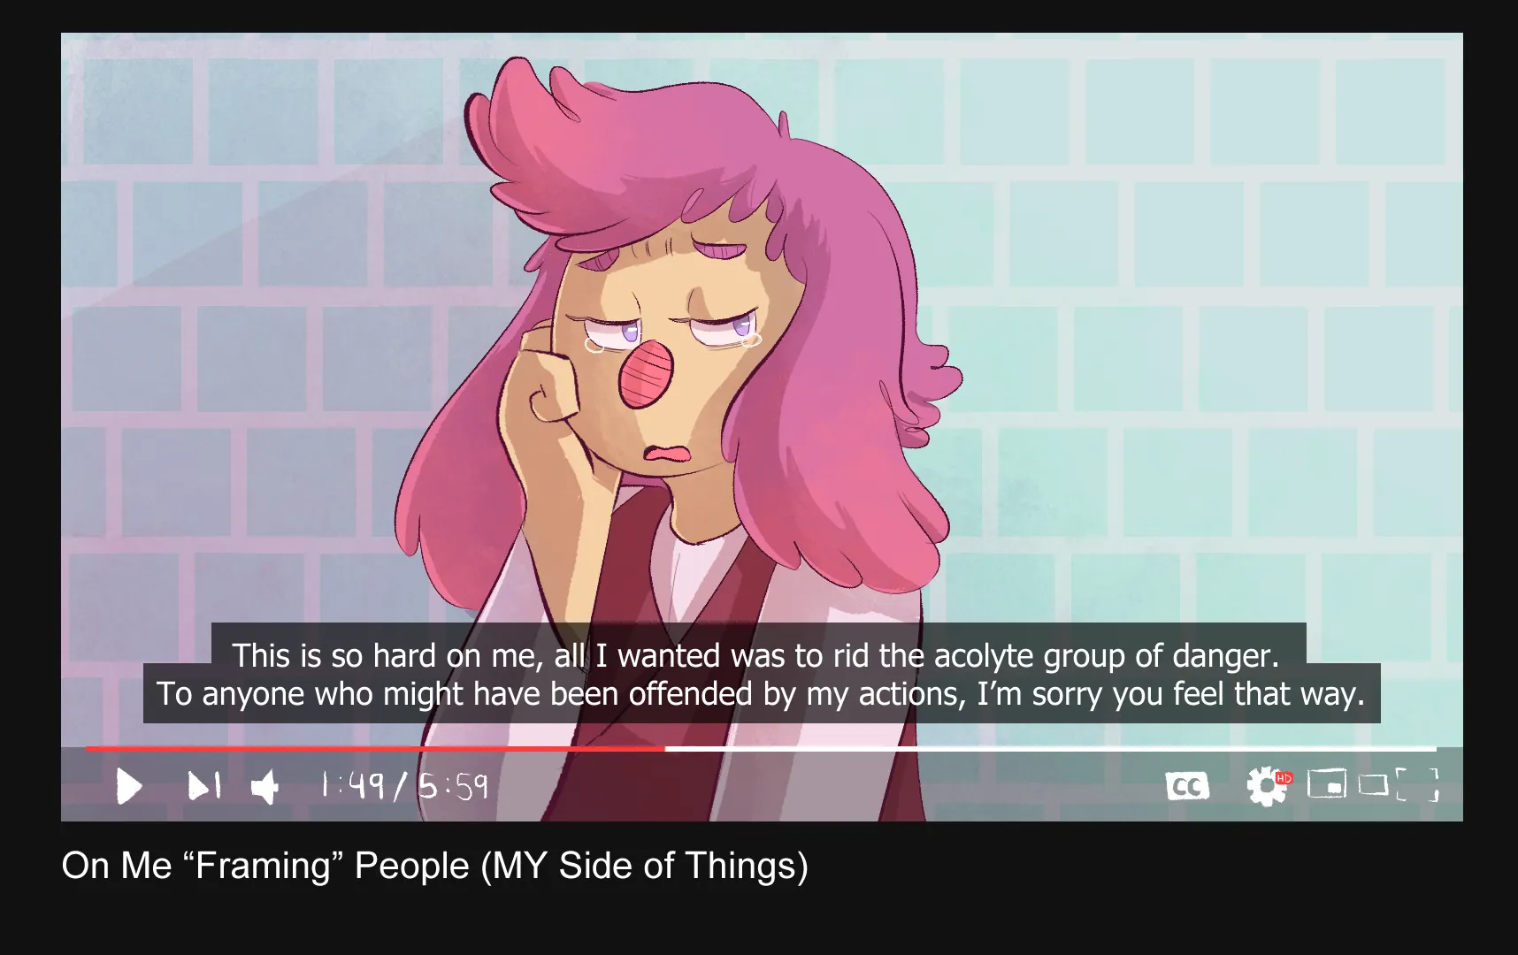Viewport: 1518px width, 955px height.
Task: Skip to the next video
Action: (204, 785)
